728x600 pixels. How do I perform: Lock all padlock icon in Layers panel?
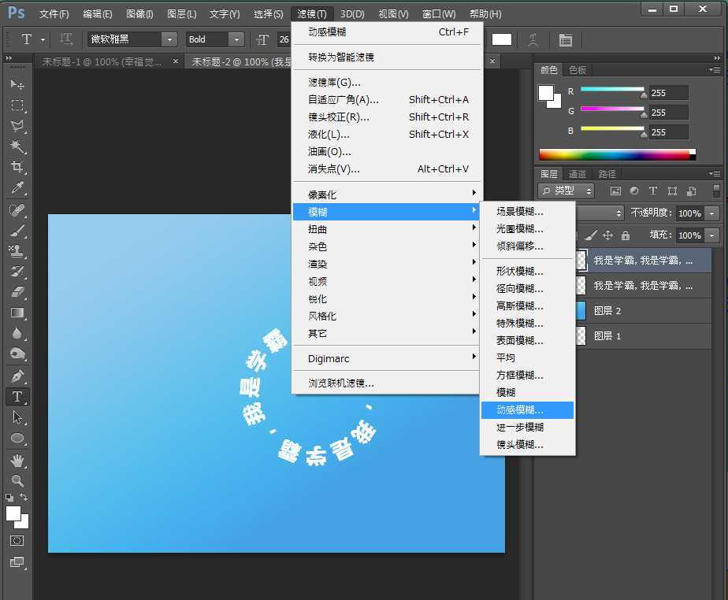(626, 235)
